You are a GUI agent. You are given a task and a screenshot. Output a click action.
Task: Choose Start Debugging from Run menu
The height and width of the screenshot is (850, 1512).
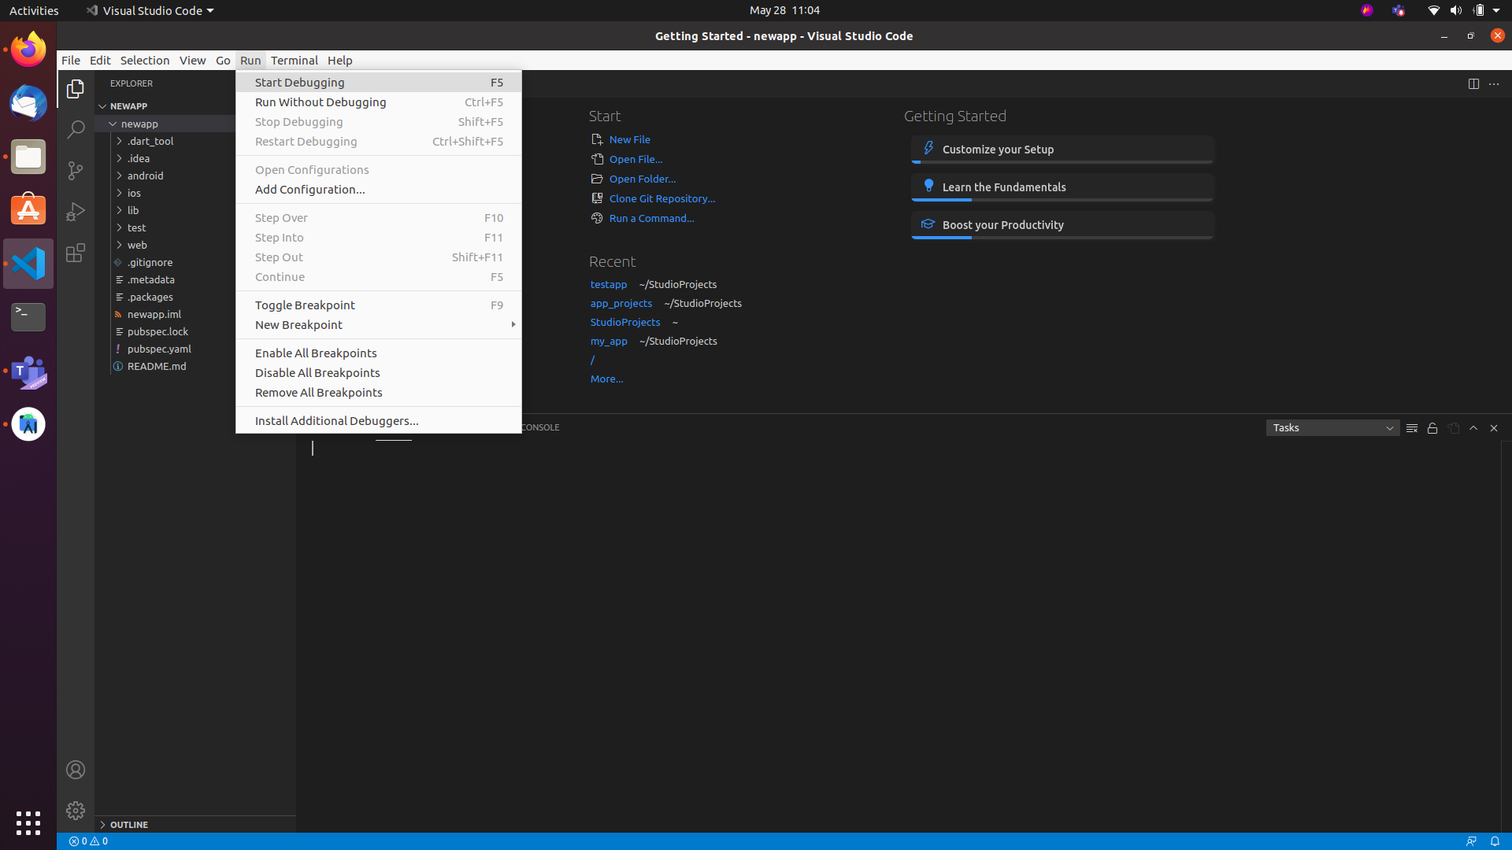tap(300, 83)
